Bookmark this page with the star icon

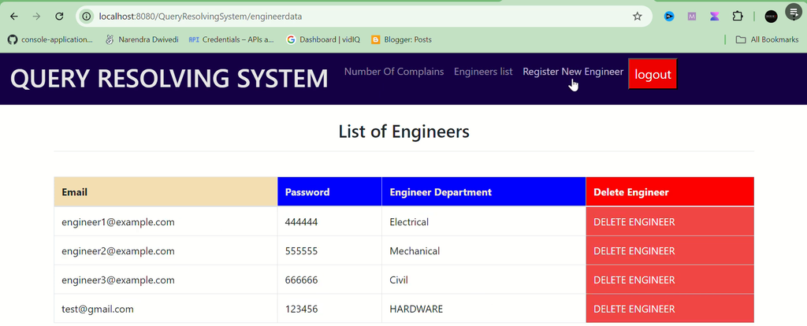637,17
